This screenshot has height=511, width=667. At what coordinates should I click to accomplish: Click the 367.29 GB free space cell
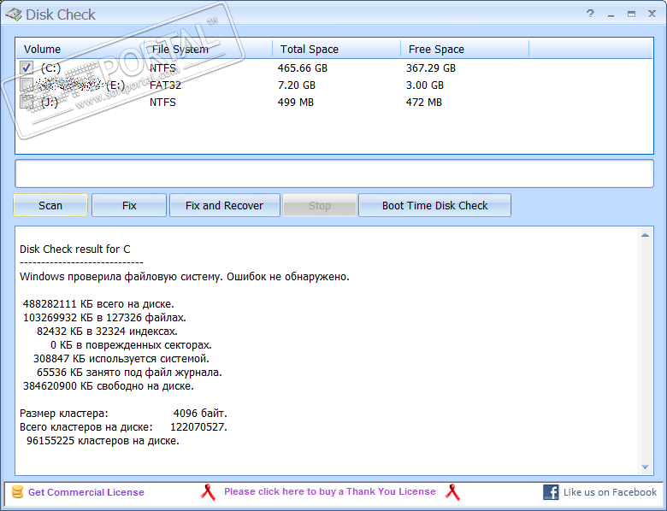point(431,68)
